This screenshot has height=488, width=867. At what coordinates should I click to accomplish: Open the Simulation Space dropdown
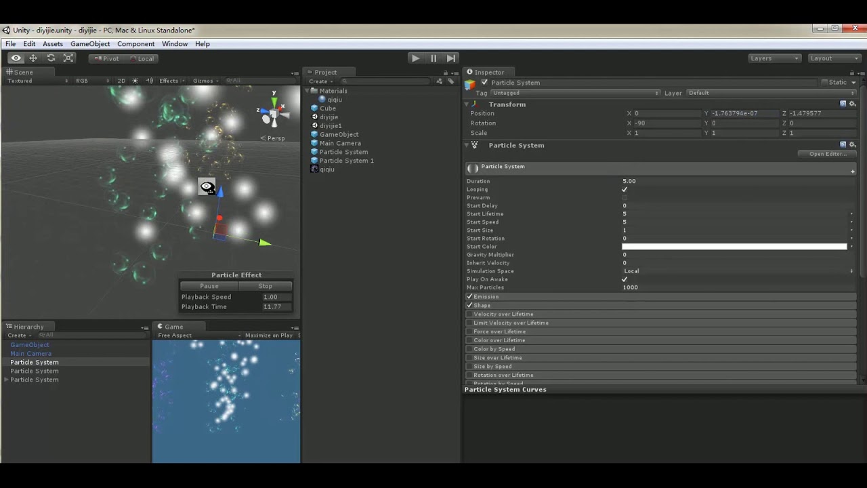click(x=738, y=271)
